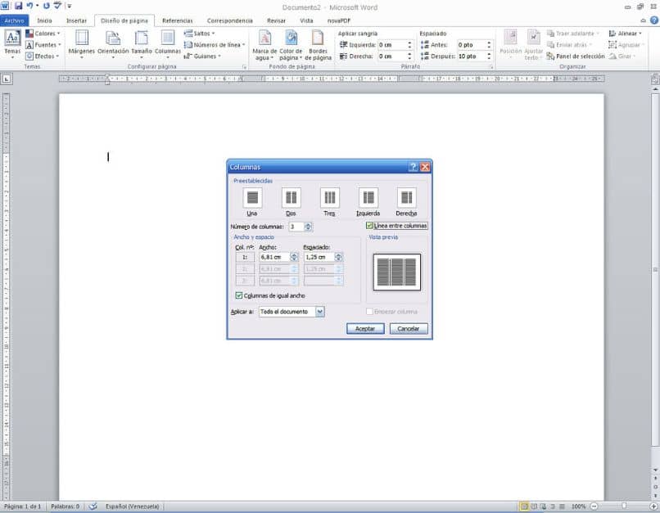Open the Números de línea dropdown
660x513 pixels.
[215, 44]
